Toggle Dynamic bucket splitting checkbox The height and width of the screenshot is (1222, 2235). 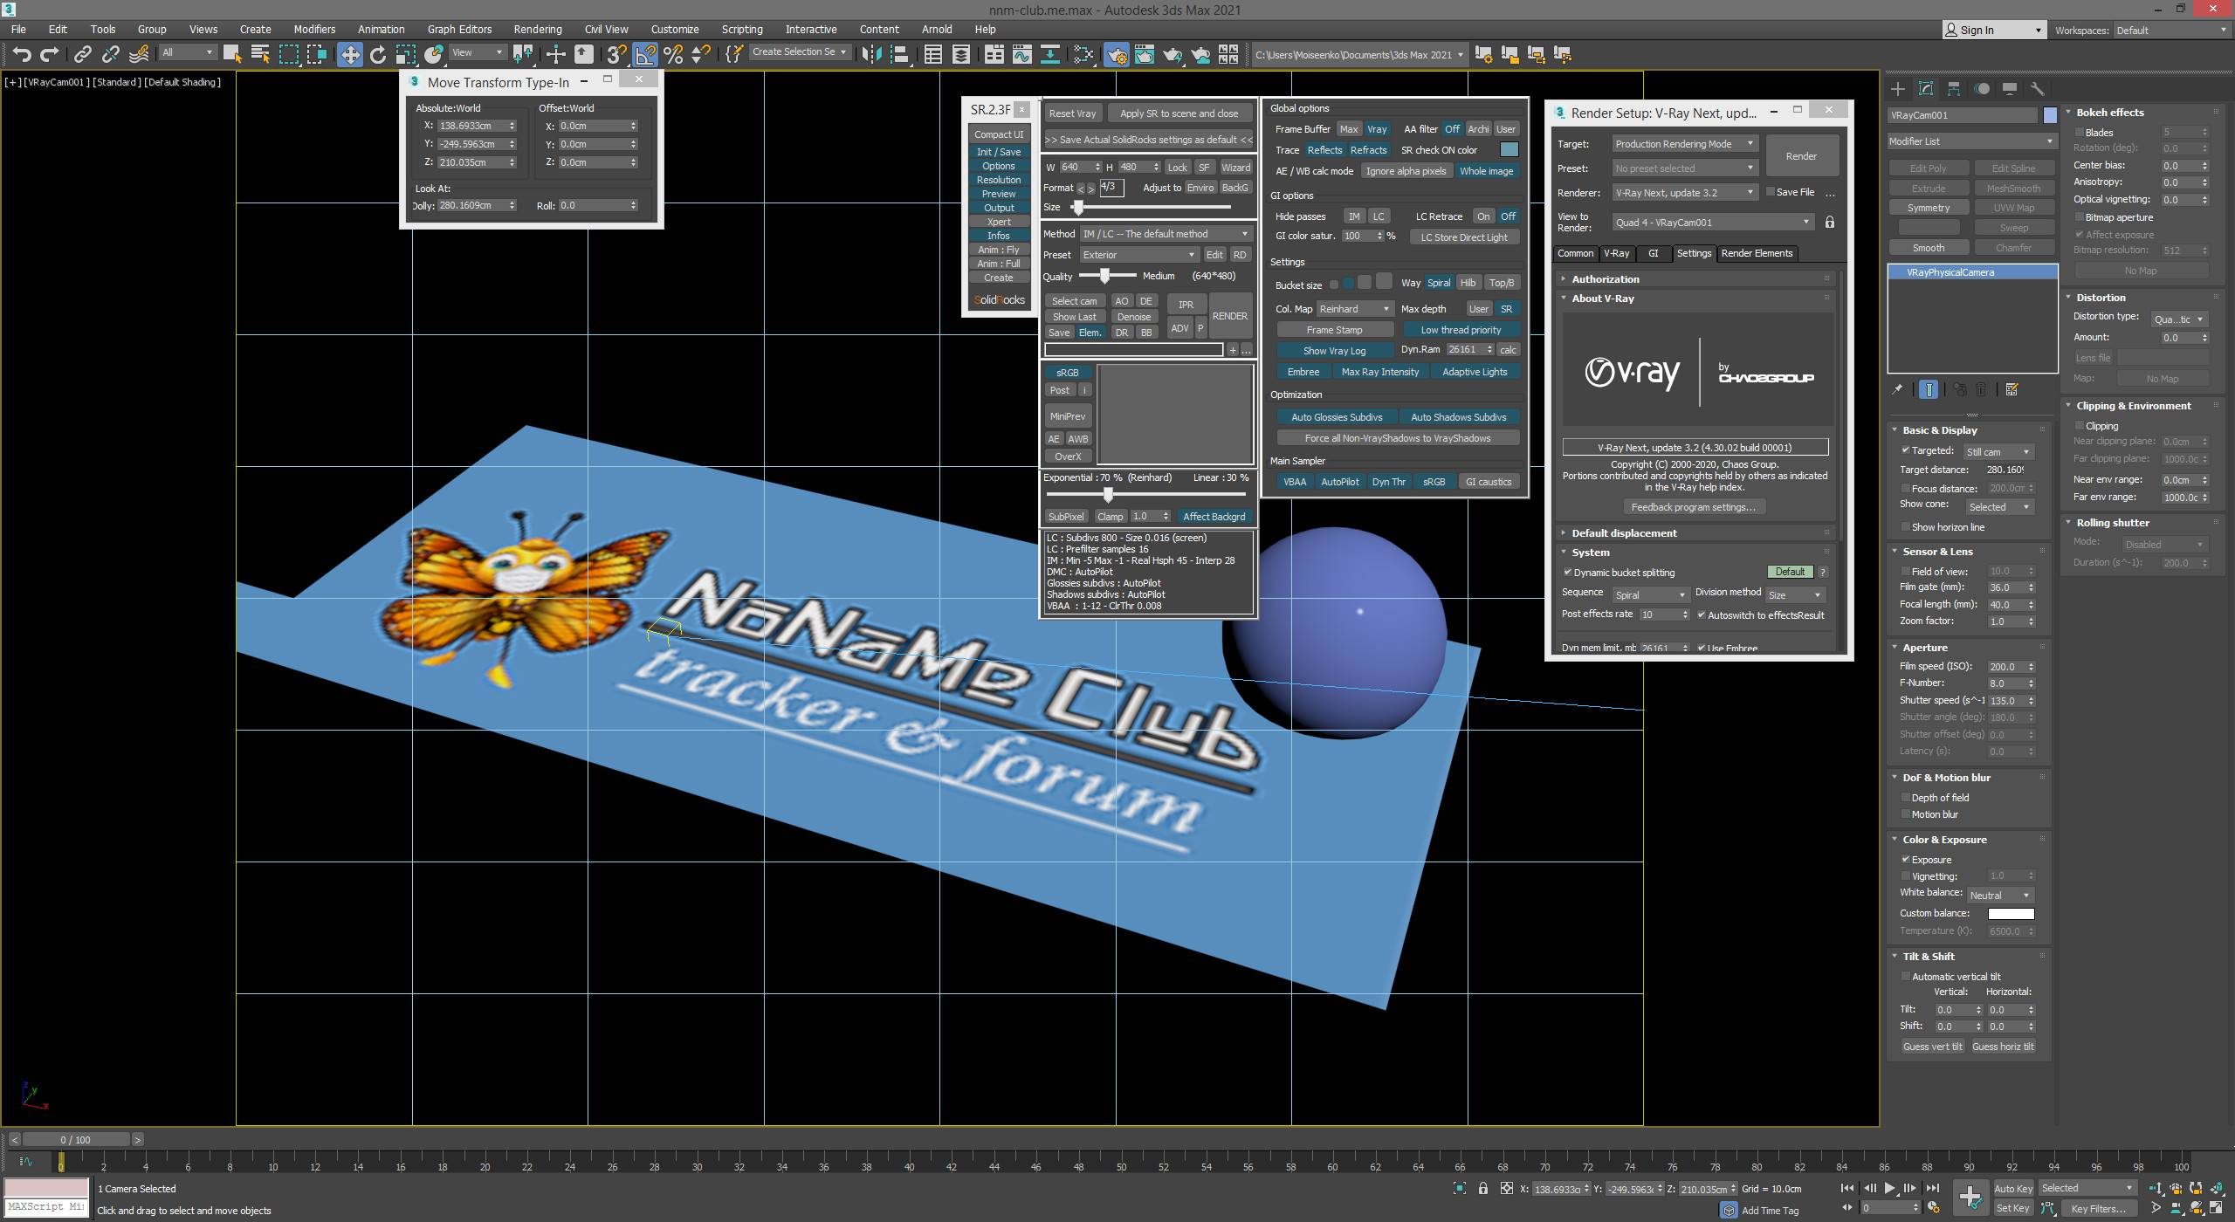[x=1567, y=573]
